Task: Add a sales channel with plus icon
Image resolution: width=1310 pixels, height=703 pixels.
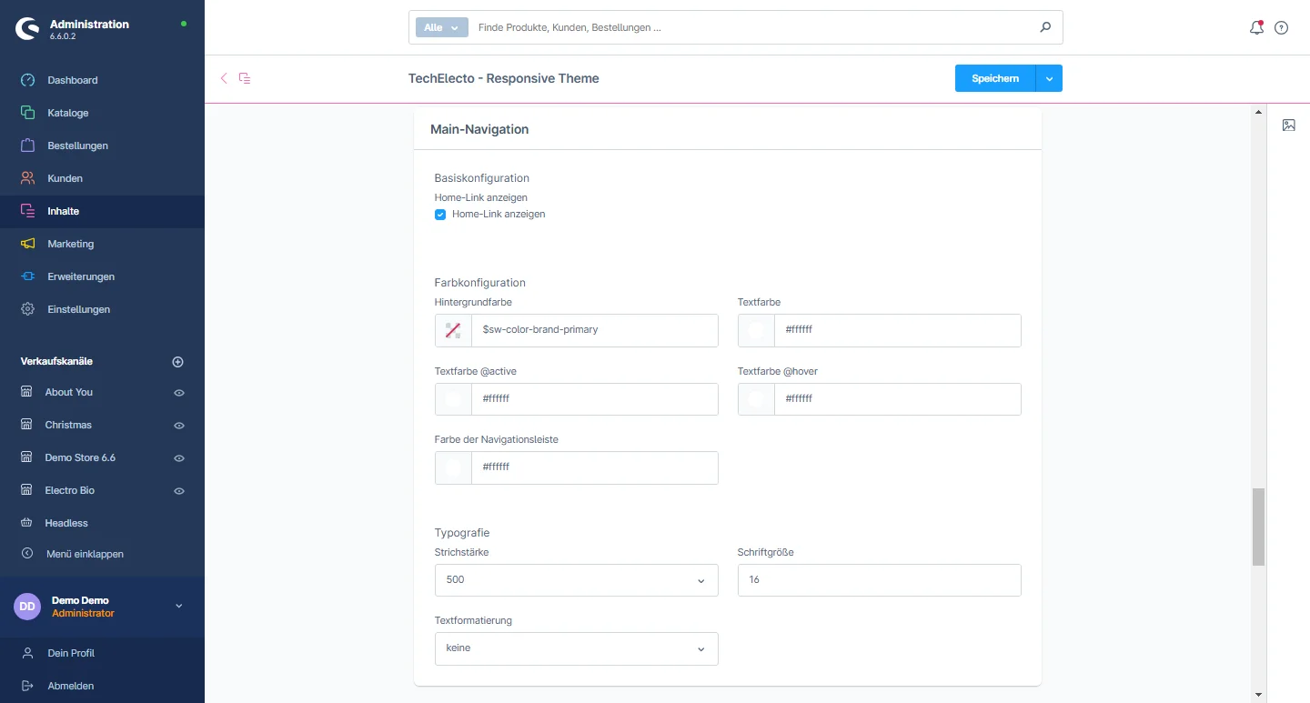Action: point(178,362)
